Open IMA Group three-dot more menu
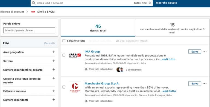 [x=205, y=52]
